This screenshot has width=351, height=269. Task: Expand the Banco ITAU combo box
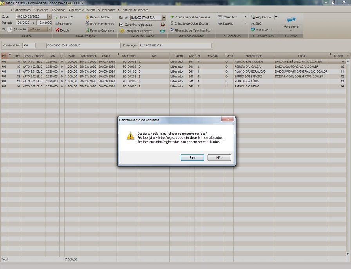click(x=164, y=18)
